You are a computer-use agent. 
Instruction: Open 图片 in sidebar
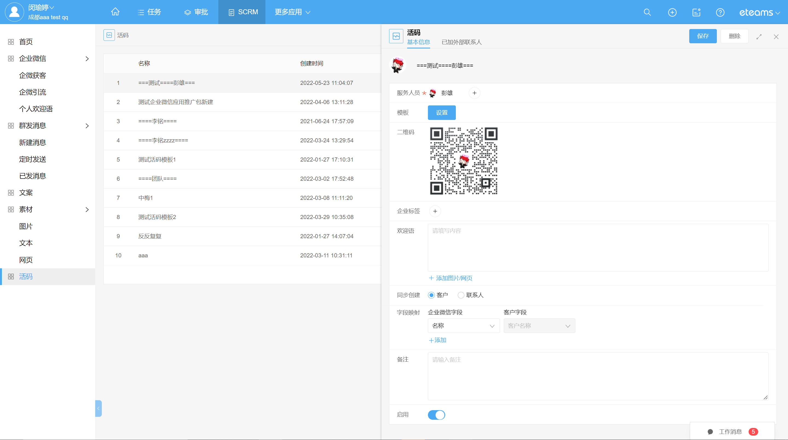(x=26, y=226)
